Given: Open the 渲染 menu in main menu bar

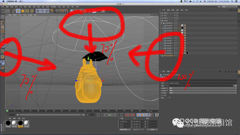Looking at the screenshot, I should click(43, 7).
